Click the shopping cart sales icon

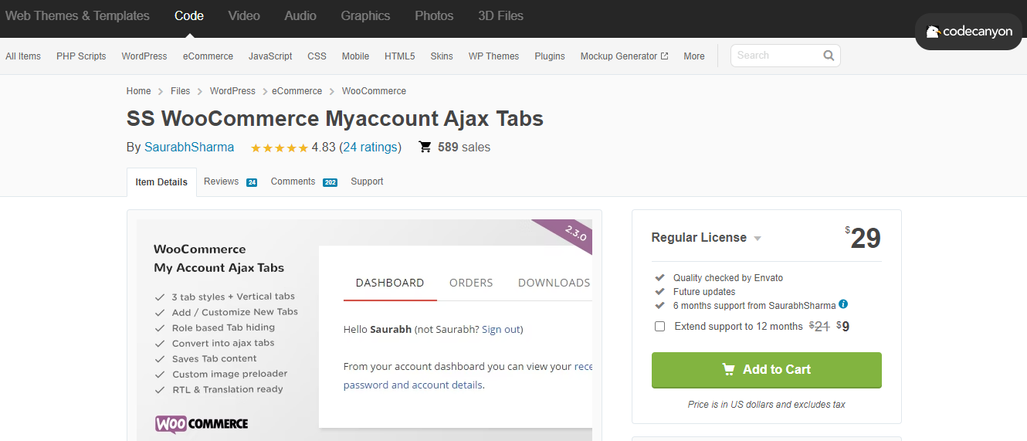click(x=425, y=147)
